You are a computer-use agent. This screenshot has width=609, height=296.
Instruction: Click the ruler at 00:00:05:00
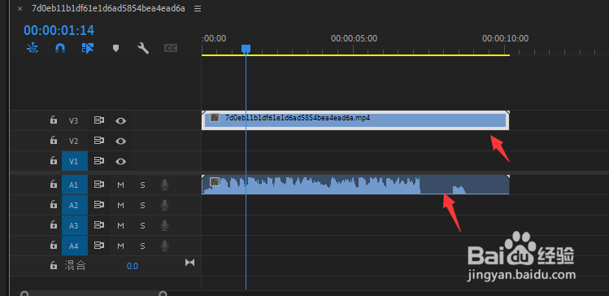click(354, 39)
